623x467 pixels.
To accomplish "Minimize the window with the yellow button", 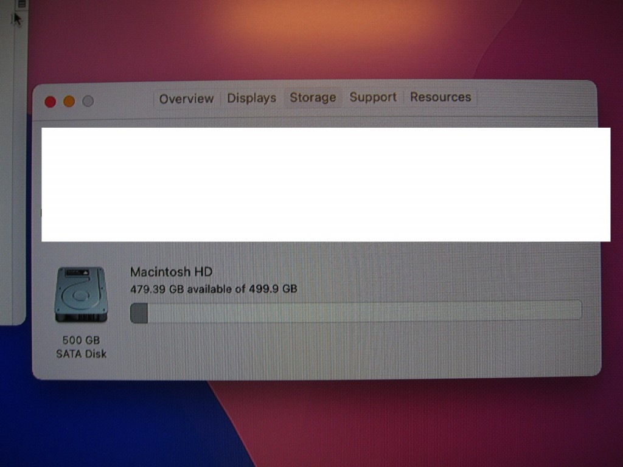I will 69,102.
